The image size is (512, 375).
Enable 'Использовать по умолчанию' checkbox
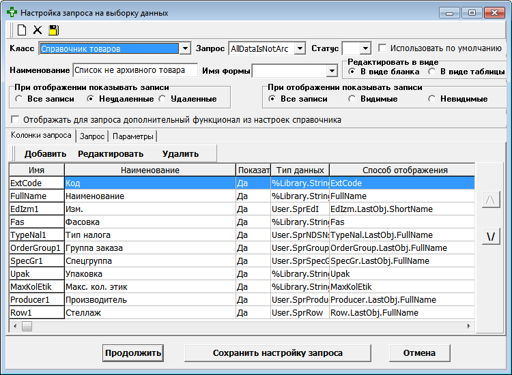(382, 48)
